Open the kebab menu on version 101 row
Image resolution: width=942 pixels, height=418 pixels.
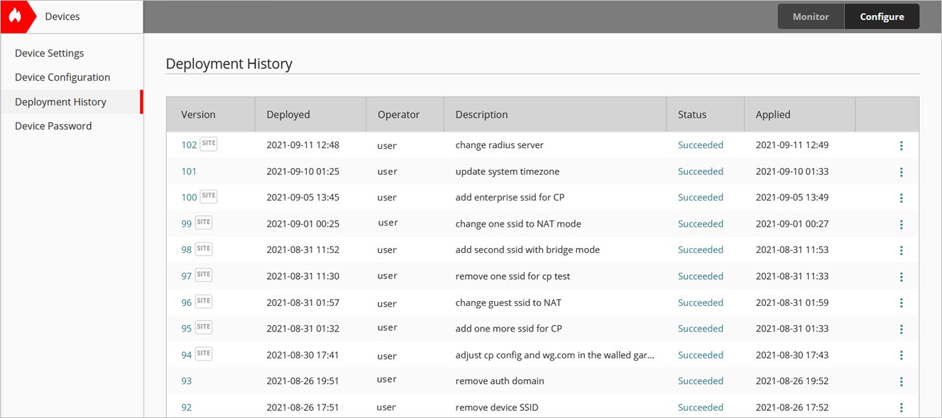click(901, 171)
